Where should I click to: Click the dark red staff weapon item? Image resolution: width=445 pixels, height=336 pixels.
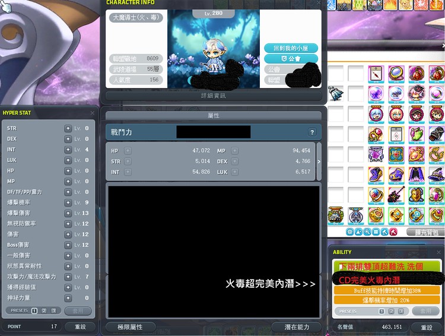click(396, 195)
